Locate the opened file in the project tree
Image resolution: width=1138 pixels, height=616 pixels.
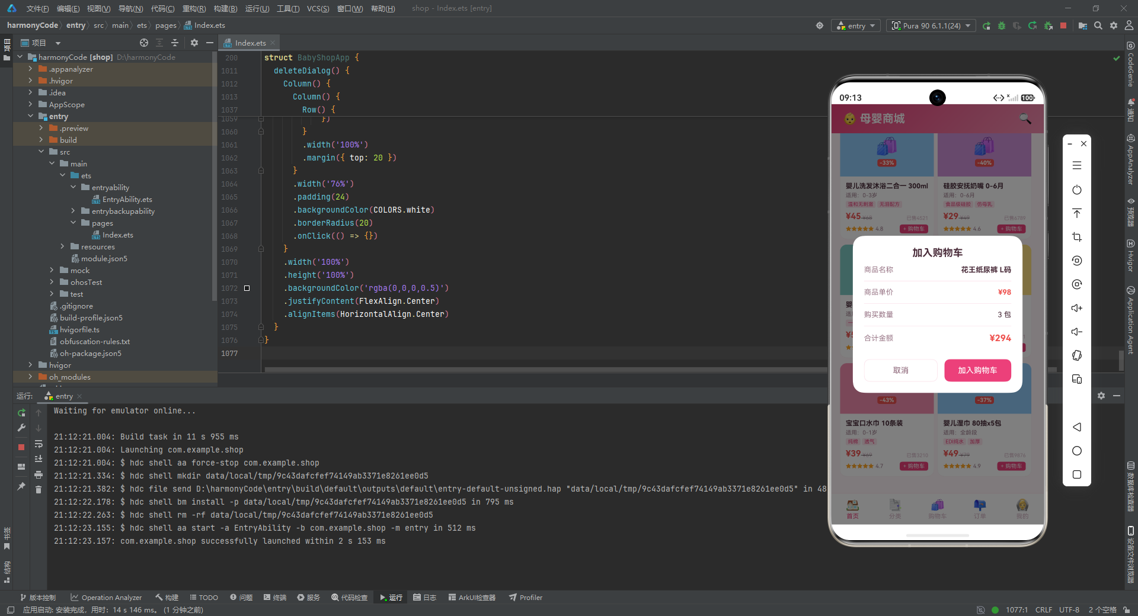click(144, 43)
